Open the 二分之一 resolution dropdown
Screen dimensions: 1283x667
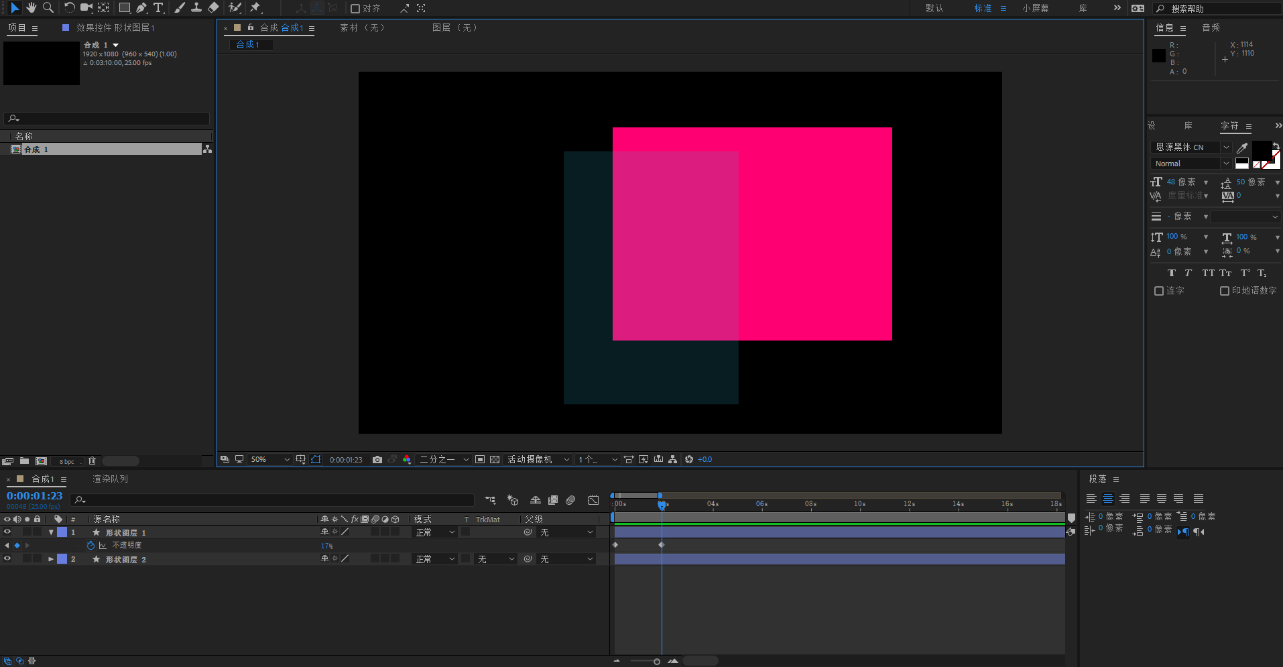[444, 459]
